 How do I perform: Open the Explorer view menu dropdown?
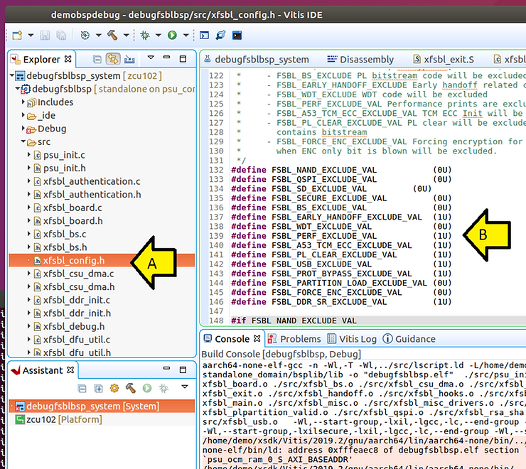(151, 58)
